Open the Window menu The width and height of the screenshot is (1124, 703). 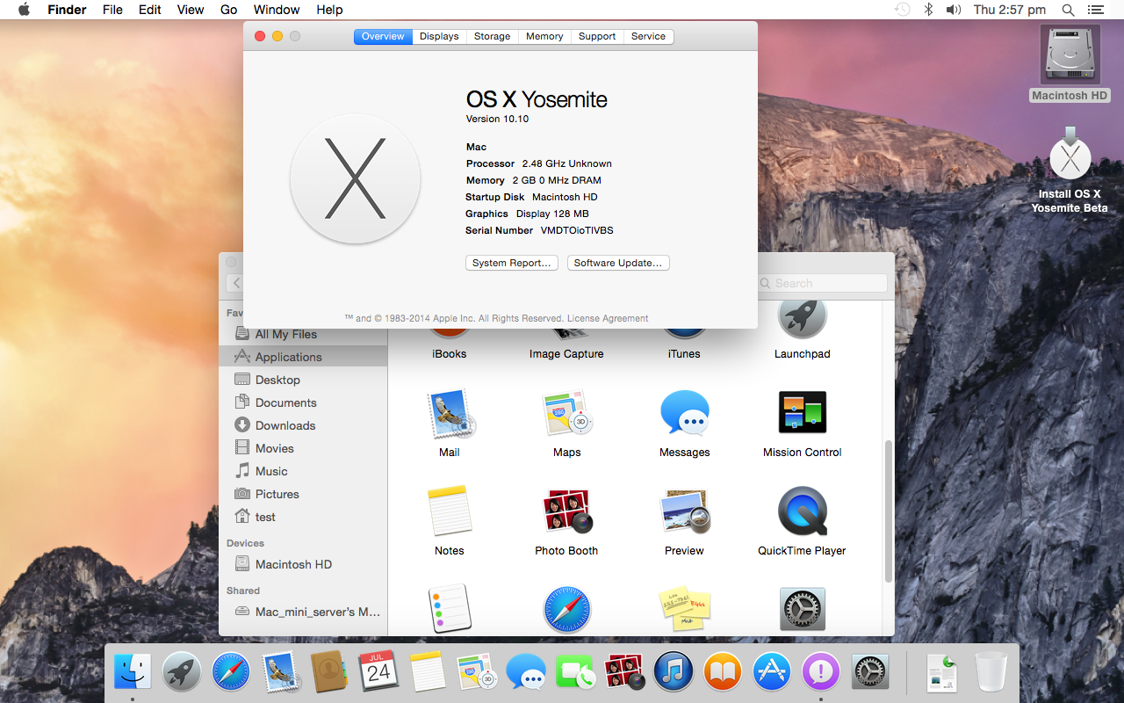pyautogui.click(x=277, y=10)
